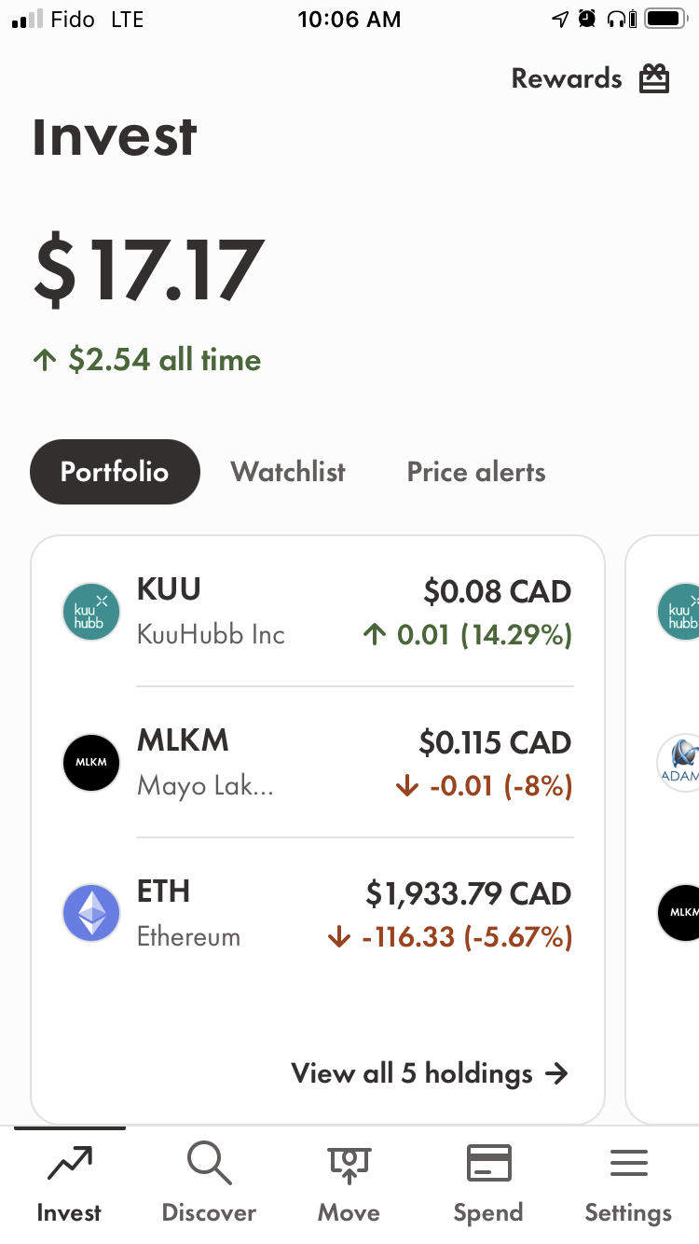Switch to the Watchlist tab
Viewport: 699px width, 1244px height.
click(x=288, y=472)
